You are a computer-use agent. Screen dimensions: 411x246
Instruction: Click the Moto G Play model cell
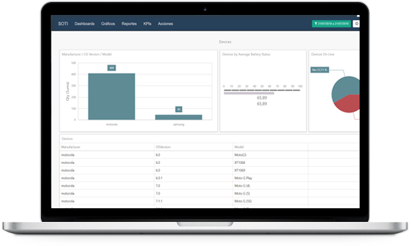point(243,178)
